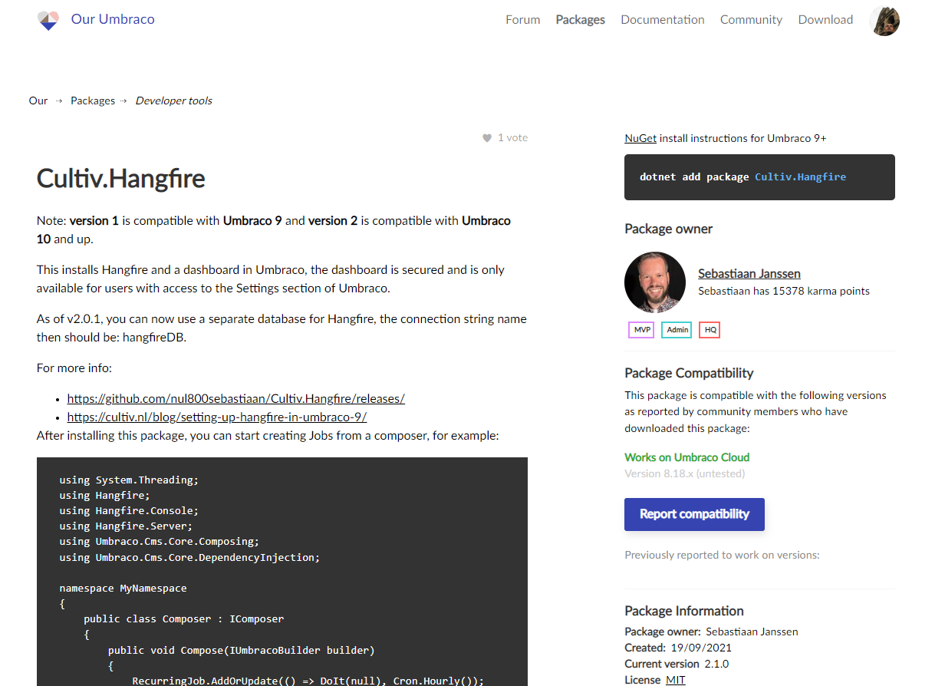The image size is (945, 686).
Task: Click the Our Umbraco site title
Action: [x=113, y=19]
